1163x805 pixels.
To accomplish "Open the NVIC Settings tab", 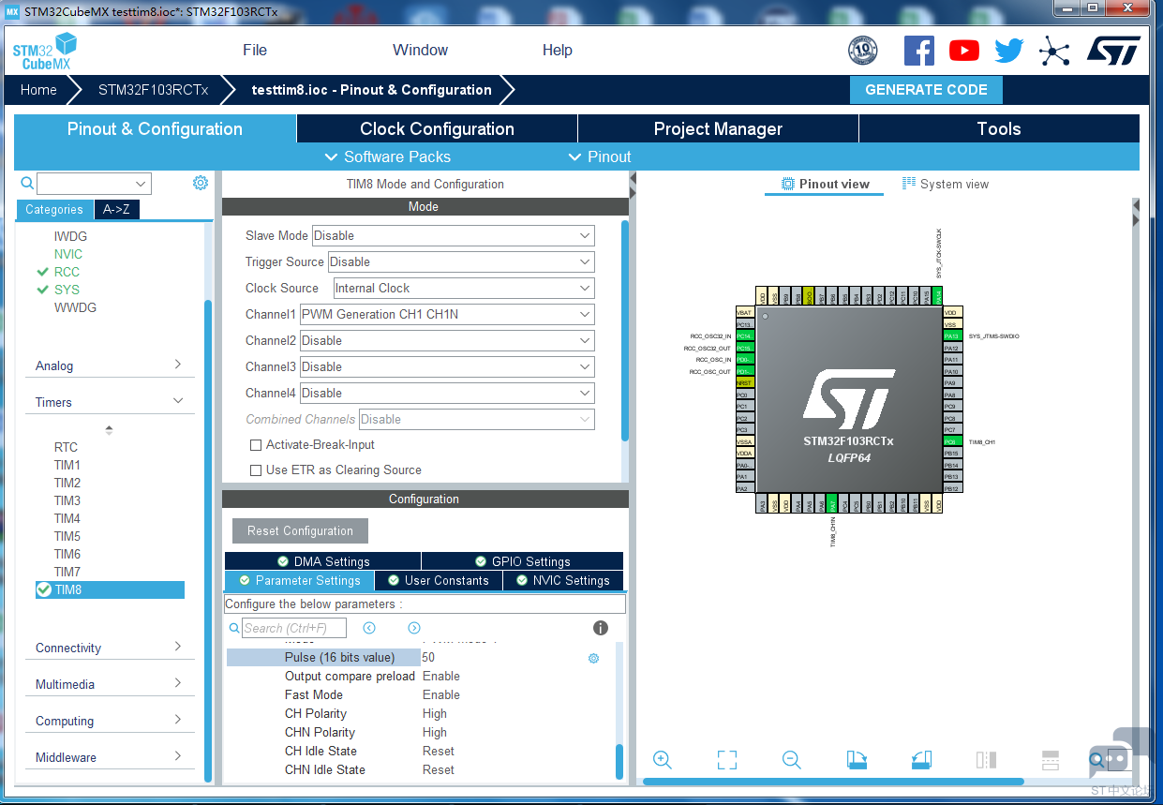I will click(x=562, y=580).
